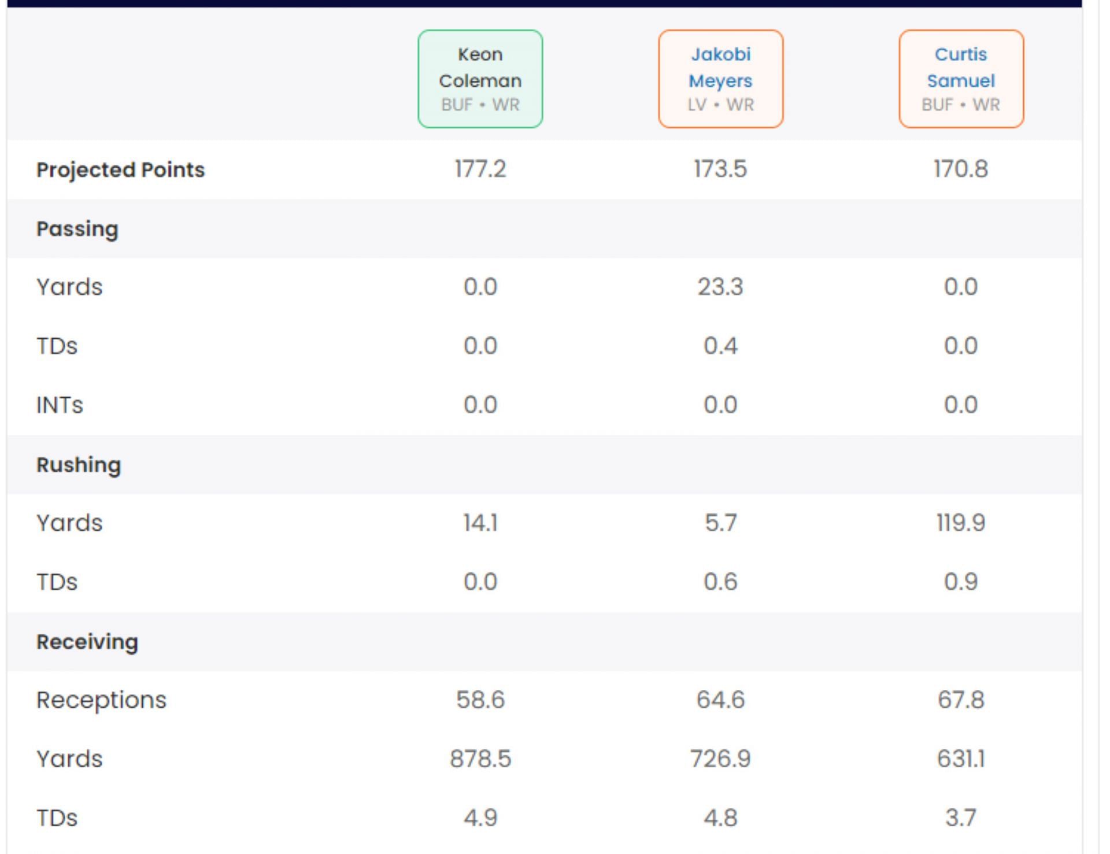Select the Passing section header
1110x854 pixels.
(x=77, y=229)
